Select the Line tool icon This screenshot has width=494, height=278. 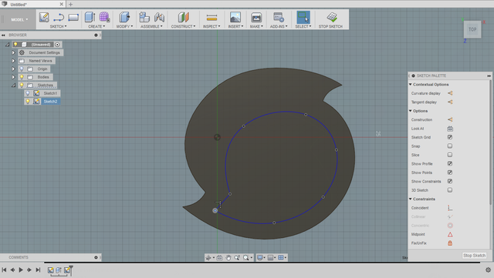click(59, 17)
